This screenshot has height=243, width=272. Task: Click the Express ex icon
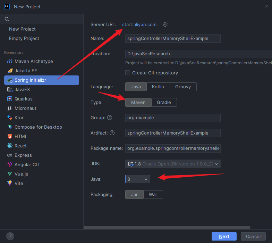click(10, 155)
